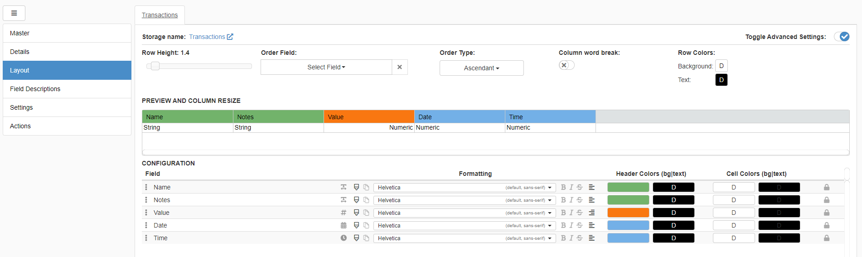Screen dimensions: 862x257
Task: Click the text alignment icon for Time
Action: (591, 238)
